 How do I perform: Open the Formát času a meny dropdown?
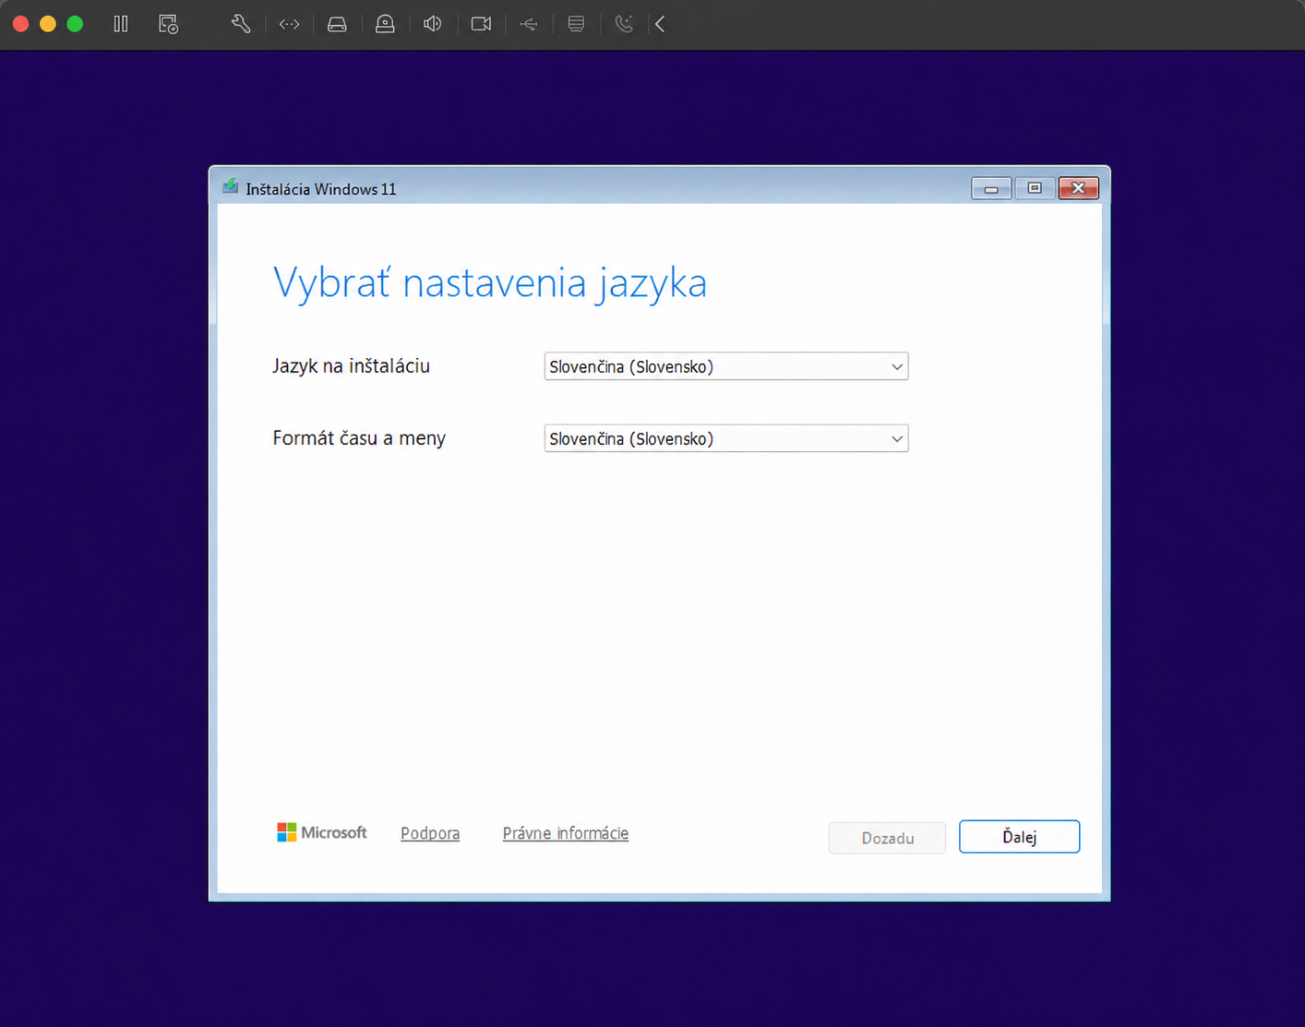pyautogui.click(x=726, y=438)
